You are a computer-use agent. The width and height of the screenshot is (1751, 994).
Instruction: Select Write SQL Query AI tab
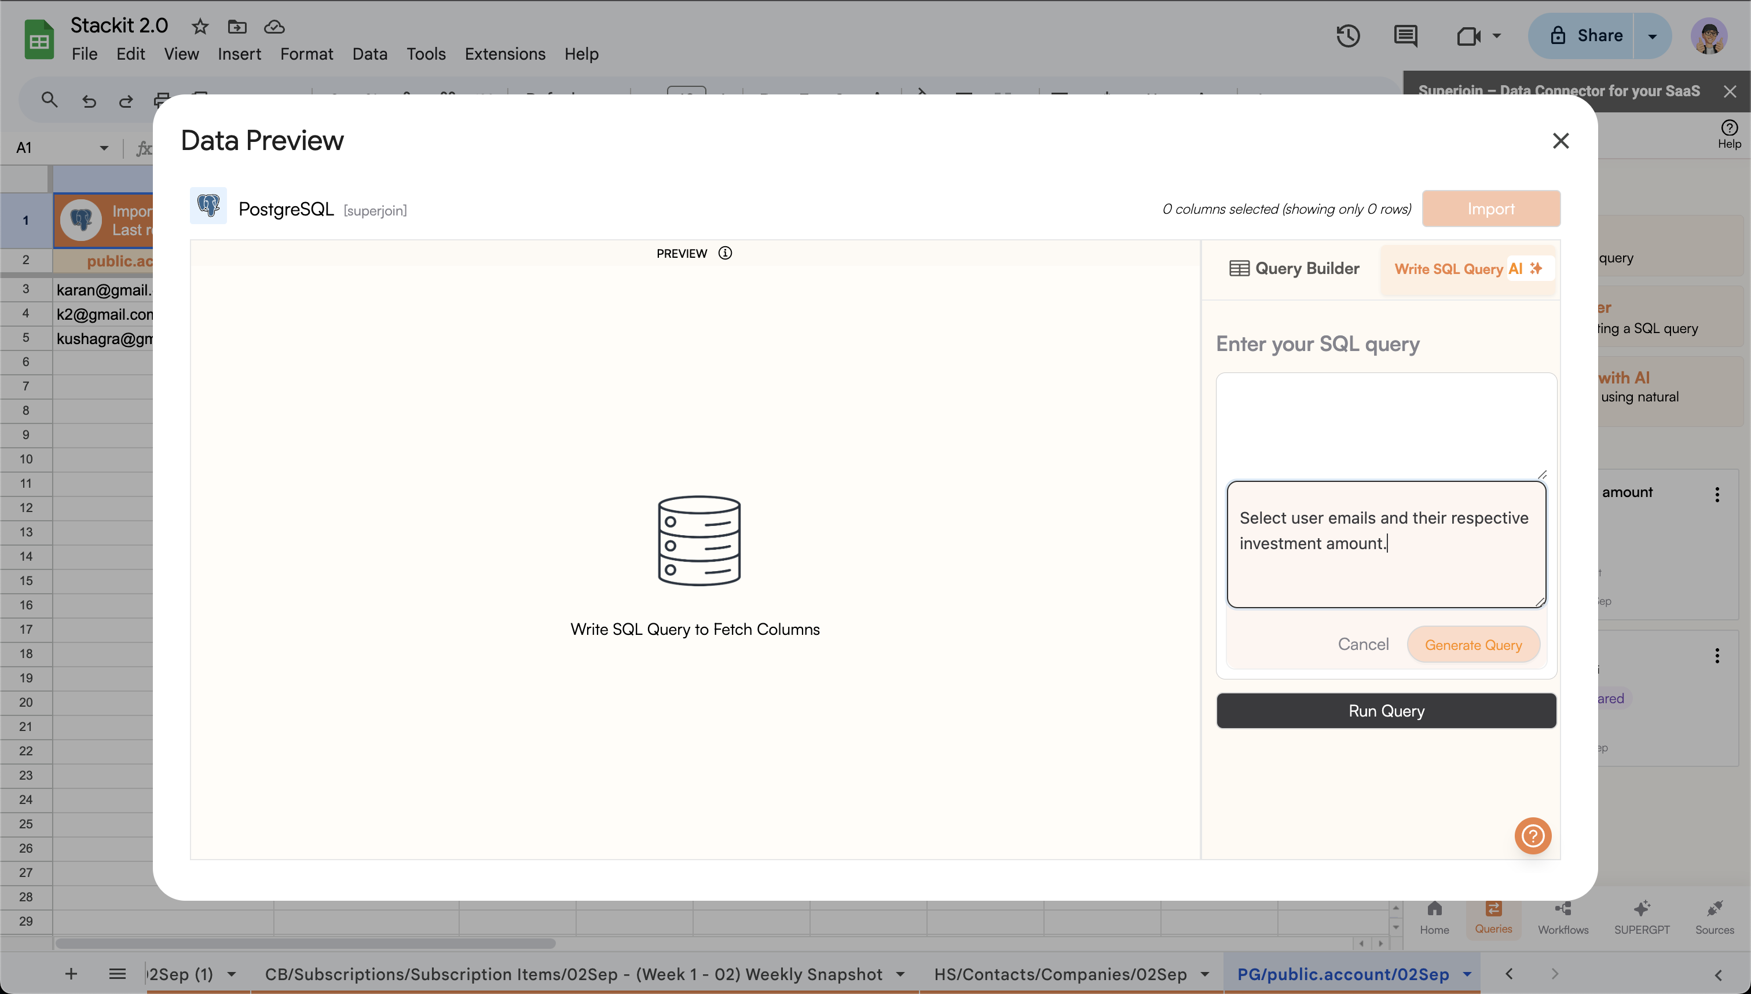coord(1467,268)
